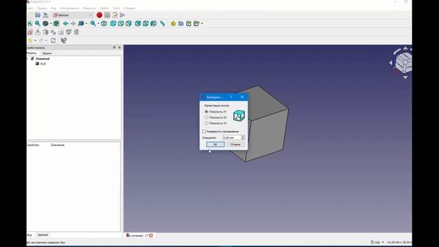Viewport: 439px width, 247px height.
Task: Go to the previous selection with the back arrow
Action: click(x=66, y=23)
